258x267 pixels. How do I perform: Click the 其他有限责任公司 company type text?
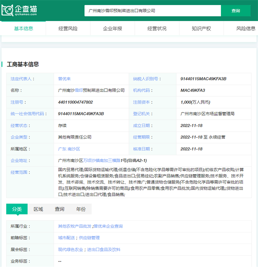tap(75, 137)
